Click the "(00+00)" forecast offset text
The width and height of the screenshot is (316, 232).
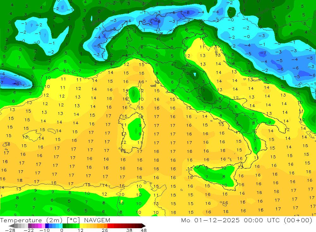point(298,220)
